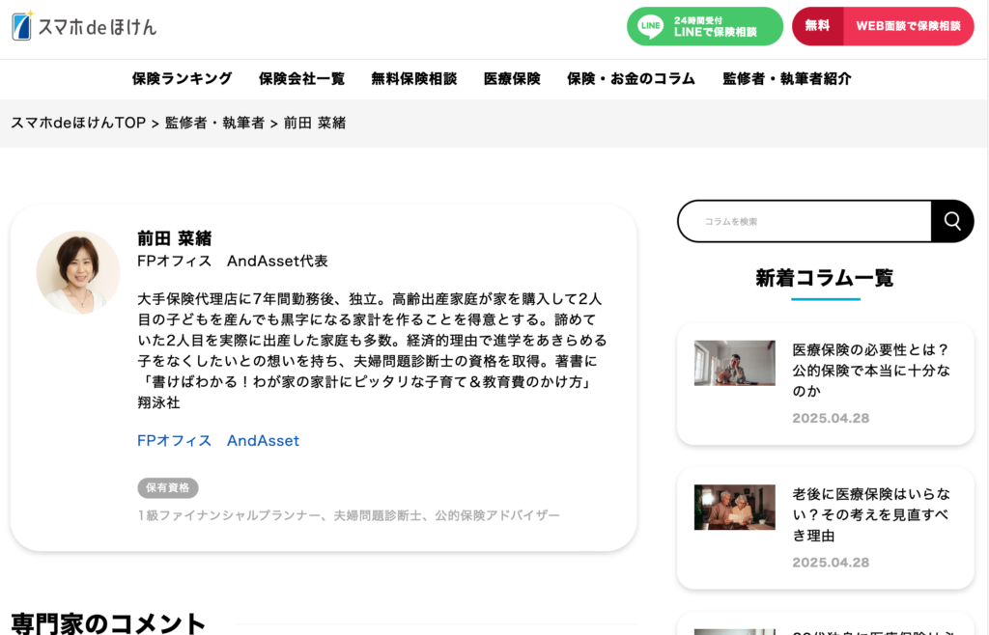Click 監修者・執筆者 breadcrumb link
989x635 pixels.
[x=214, y=123]
